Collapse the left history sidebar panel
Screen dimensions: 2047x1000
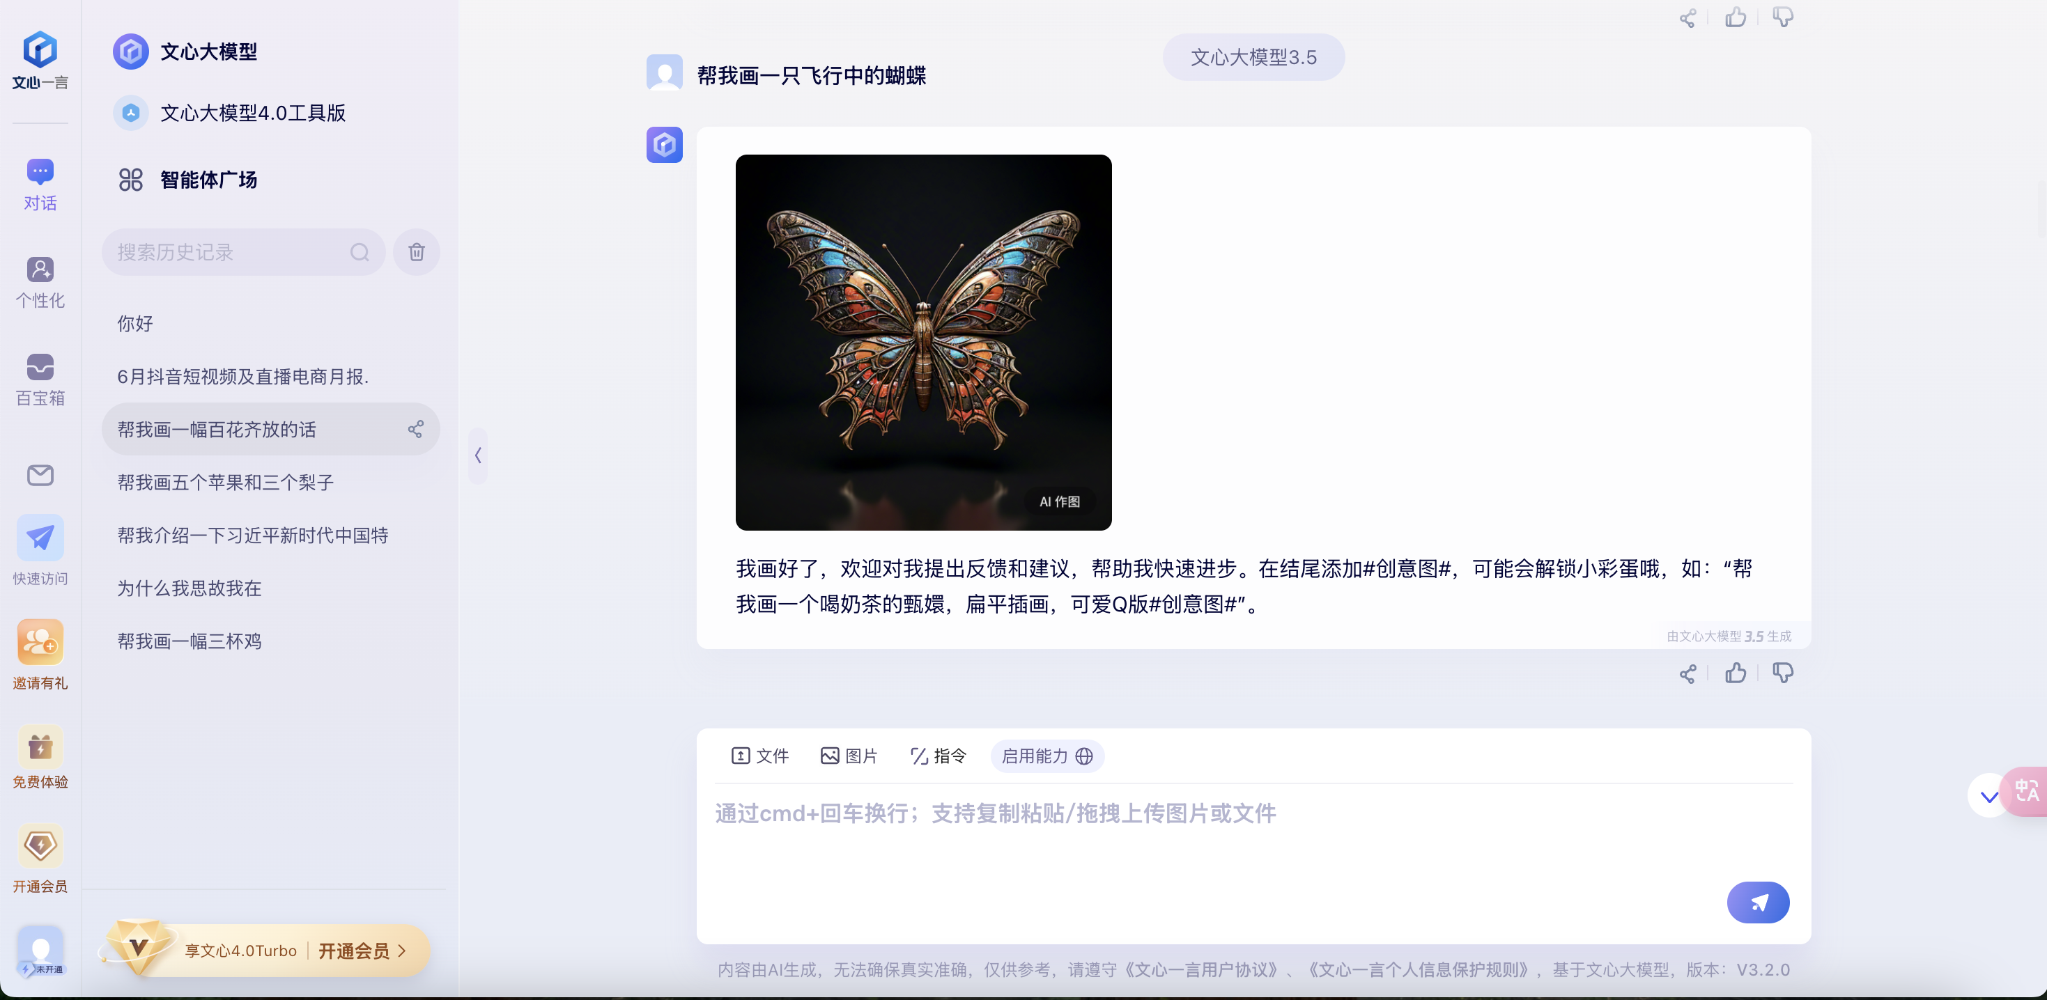point(477,455)
